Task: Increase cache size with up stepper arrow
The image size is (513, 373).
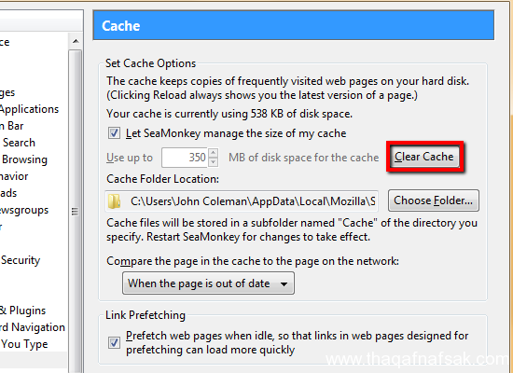Action: (x=214, y=153)
